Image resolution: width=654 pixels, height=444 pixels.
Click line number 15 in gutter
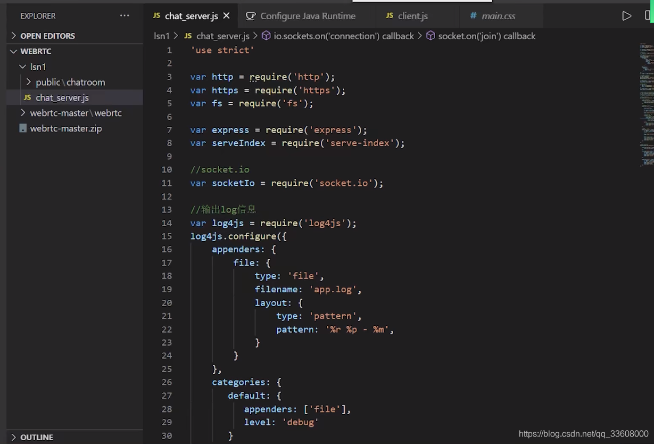167,236
